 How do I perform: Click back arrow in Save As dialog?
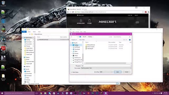click(72, 37)
